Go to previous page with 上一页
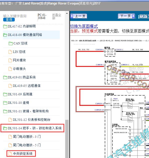Screen dimensions: 149x158 (x=79, y=16)
